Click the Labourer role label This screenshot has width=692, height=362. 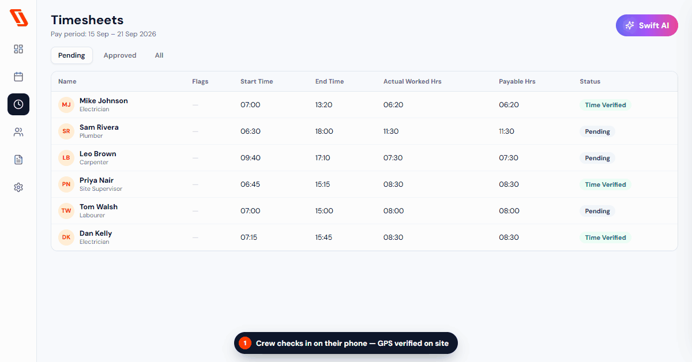click(92, 216)
